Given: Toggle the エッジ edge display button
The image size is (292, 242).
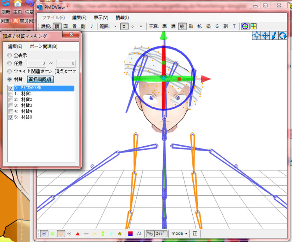Looking at the screenshot, I should [161, 233].
